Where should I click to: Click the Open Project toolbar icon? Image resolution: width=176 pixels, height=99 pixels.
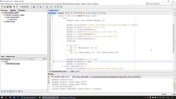(x=7, y=7)
